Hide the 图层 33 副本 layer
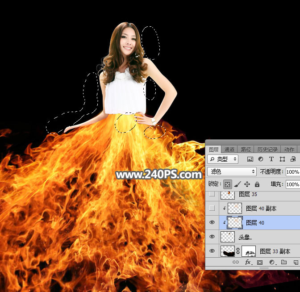Viewport: 300px width, 292px height. (x=212, y=251)
